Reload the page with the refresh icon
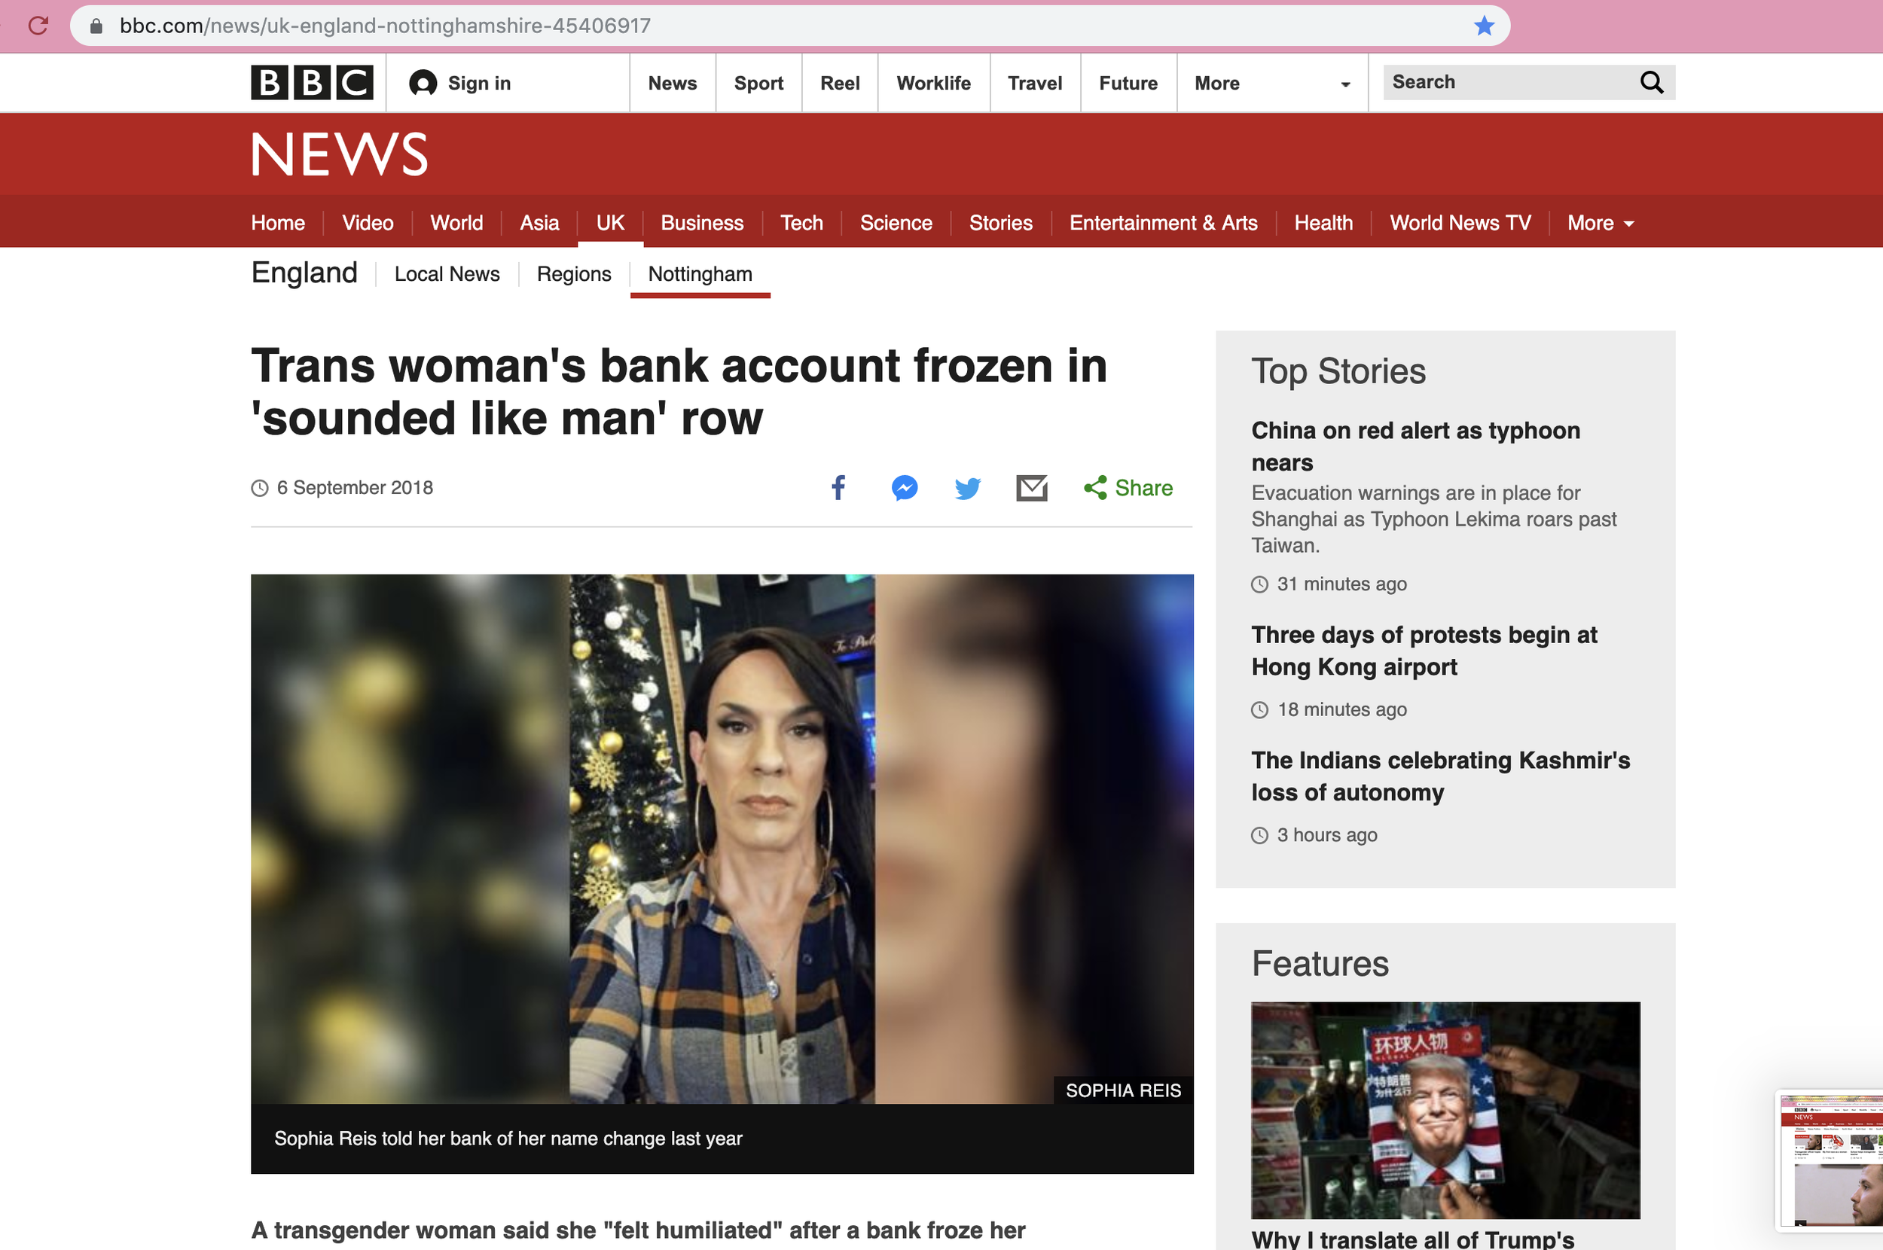The width and height of the screenshot is (1883, 1250). (x=38, y=26)
